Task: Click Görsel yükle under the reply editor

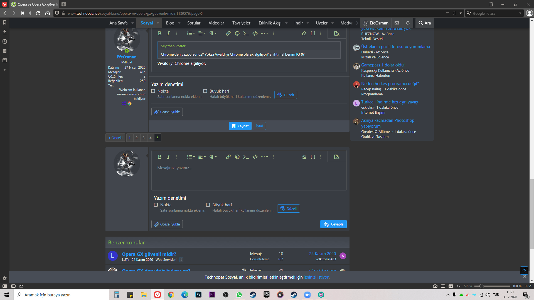Action: click(x=167, y=224)
